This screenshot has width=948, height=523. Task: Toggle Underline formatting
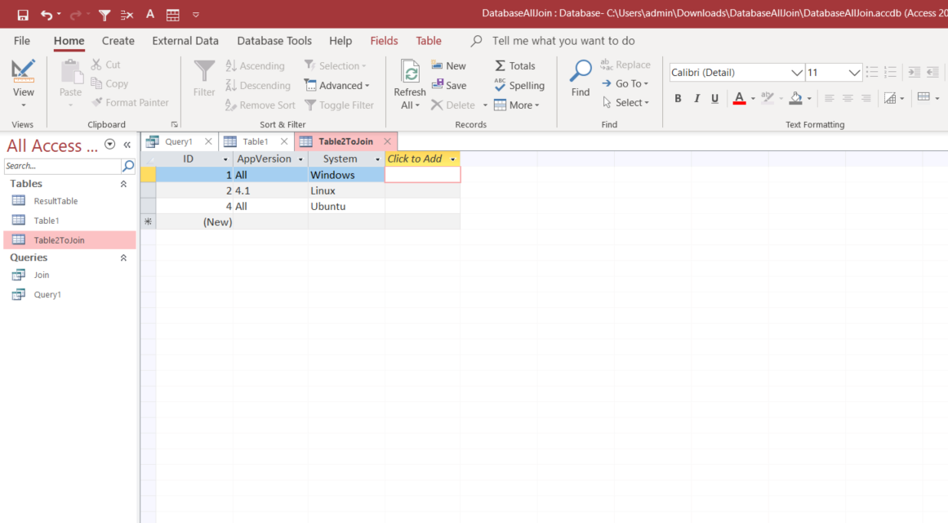click(714, 98)
